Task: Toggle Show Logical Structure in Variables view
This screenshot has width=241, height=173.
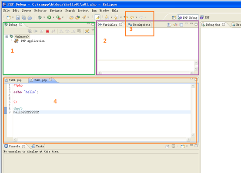Action: click(x=175, y=25)
